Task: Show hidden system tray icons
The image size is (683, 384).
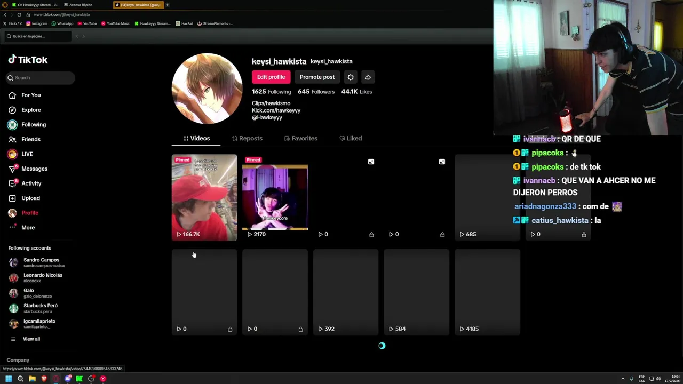Action: (x=622, y=379)
